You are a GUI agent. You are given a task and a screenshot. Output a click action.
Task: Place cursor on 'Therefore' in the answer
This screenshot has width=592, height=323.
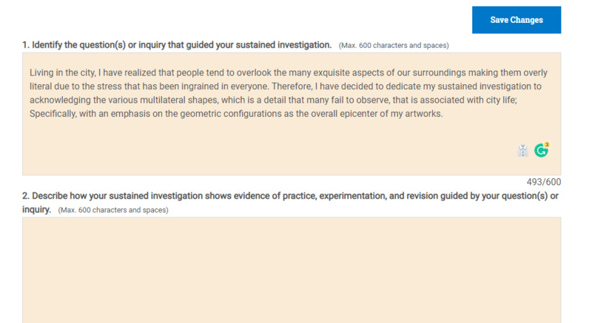click(291, 86)
